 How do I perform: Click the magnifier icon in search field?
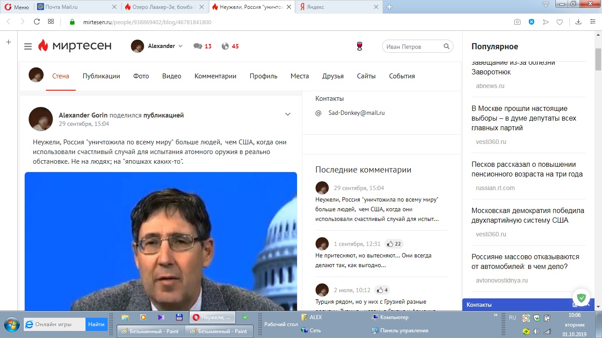[446, 46]
